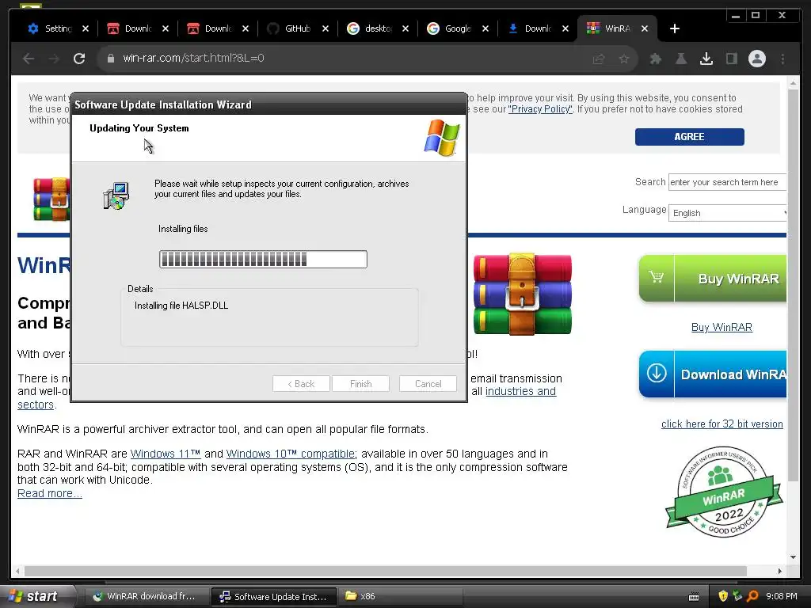Viewport: 811px width, 608px height.
Task: Click the Cancel button in the wizard
Action: tap(428, 384)
